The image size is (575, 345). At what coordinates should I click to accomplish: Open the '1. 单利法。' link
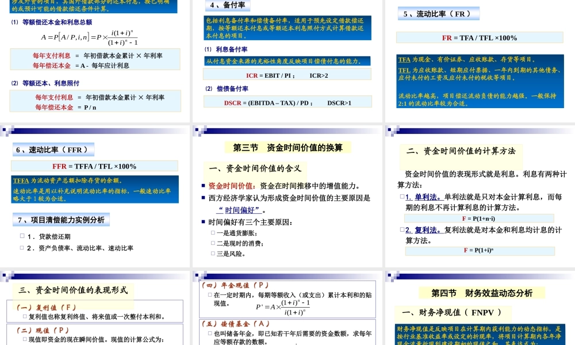424,197
